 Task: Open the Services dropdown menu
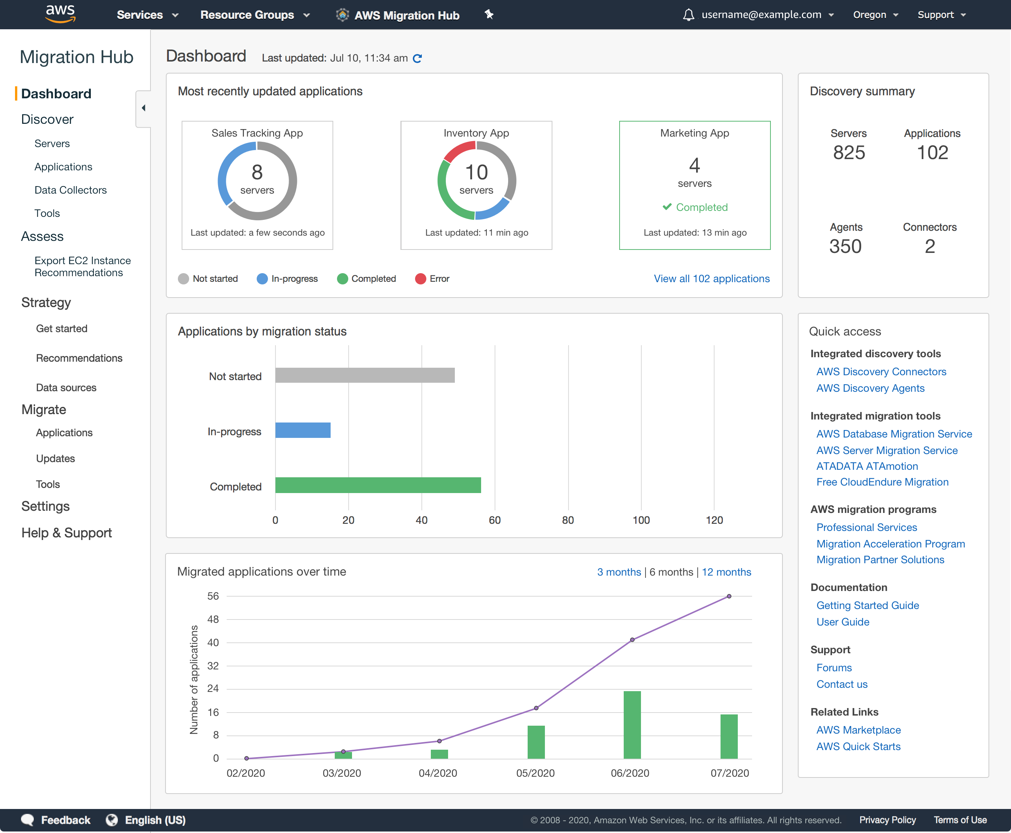click(x=147, y=15)
